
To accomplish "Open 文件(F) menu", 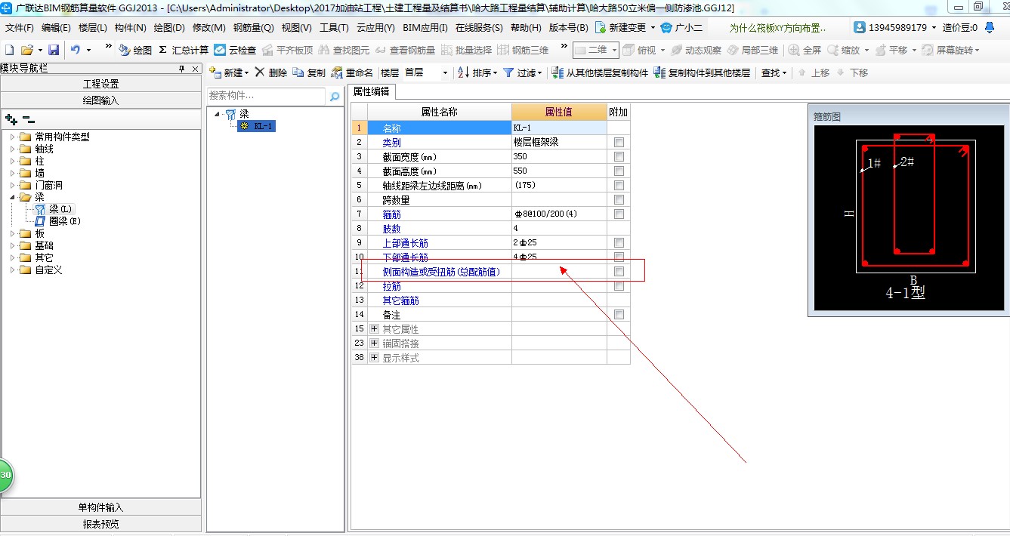I will (x=20, y=27).
